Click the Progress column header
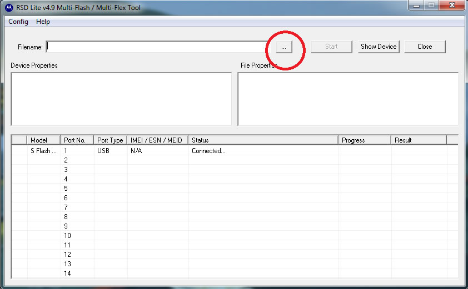 coord(365,140)
